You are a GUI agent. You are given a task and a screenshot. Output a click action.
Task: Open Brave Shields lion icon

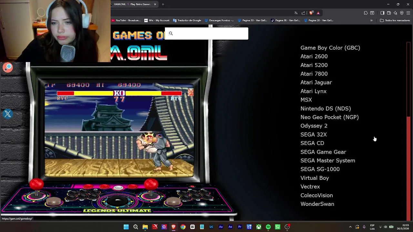311,13
